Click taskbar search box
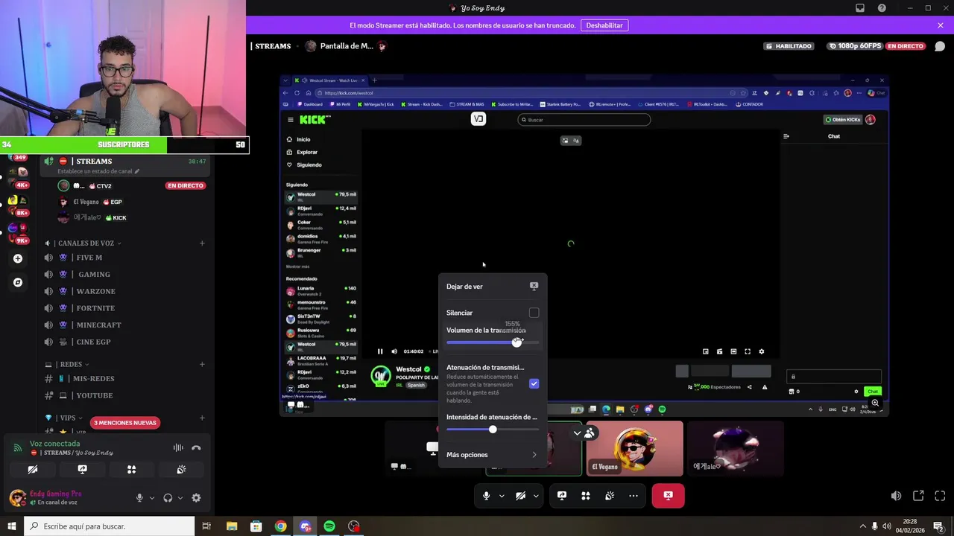Image resolution: width=954 pixels, height=536 pixels. [x=110, y=526]
